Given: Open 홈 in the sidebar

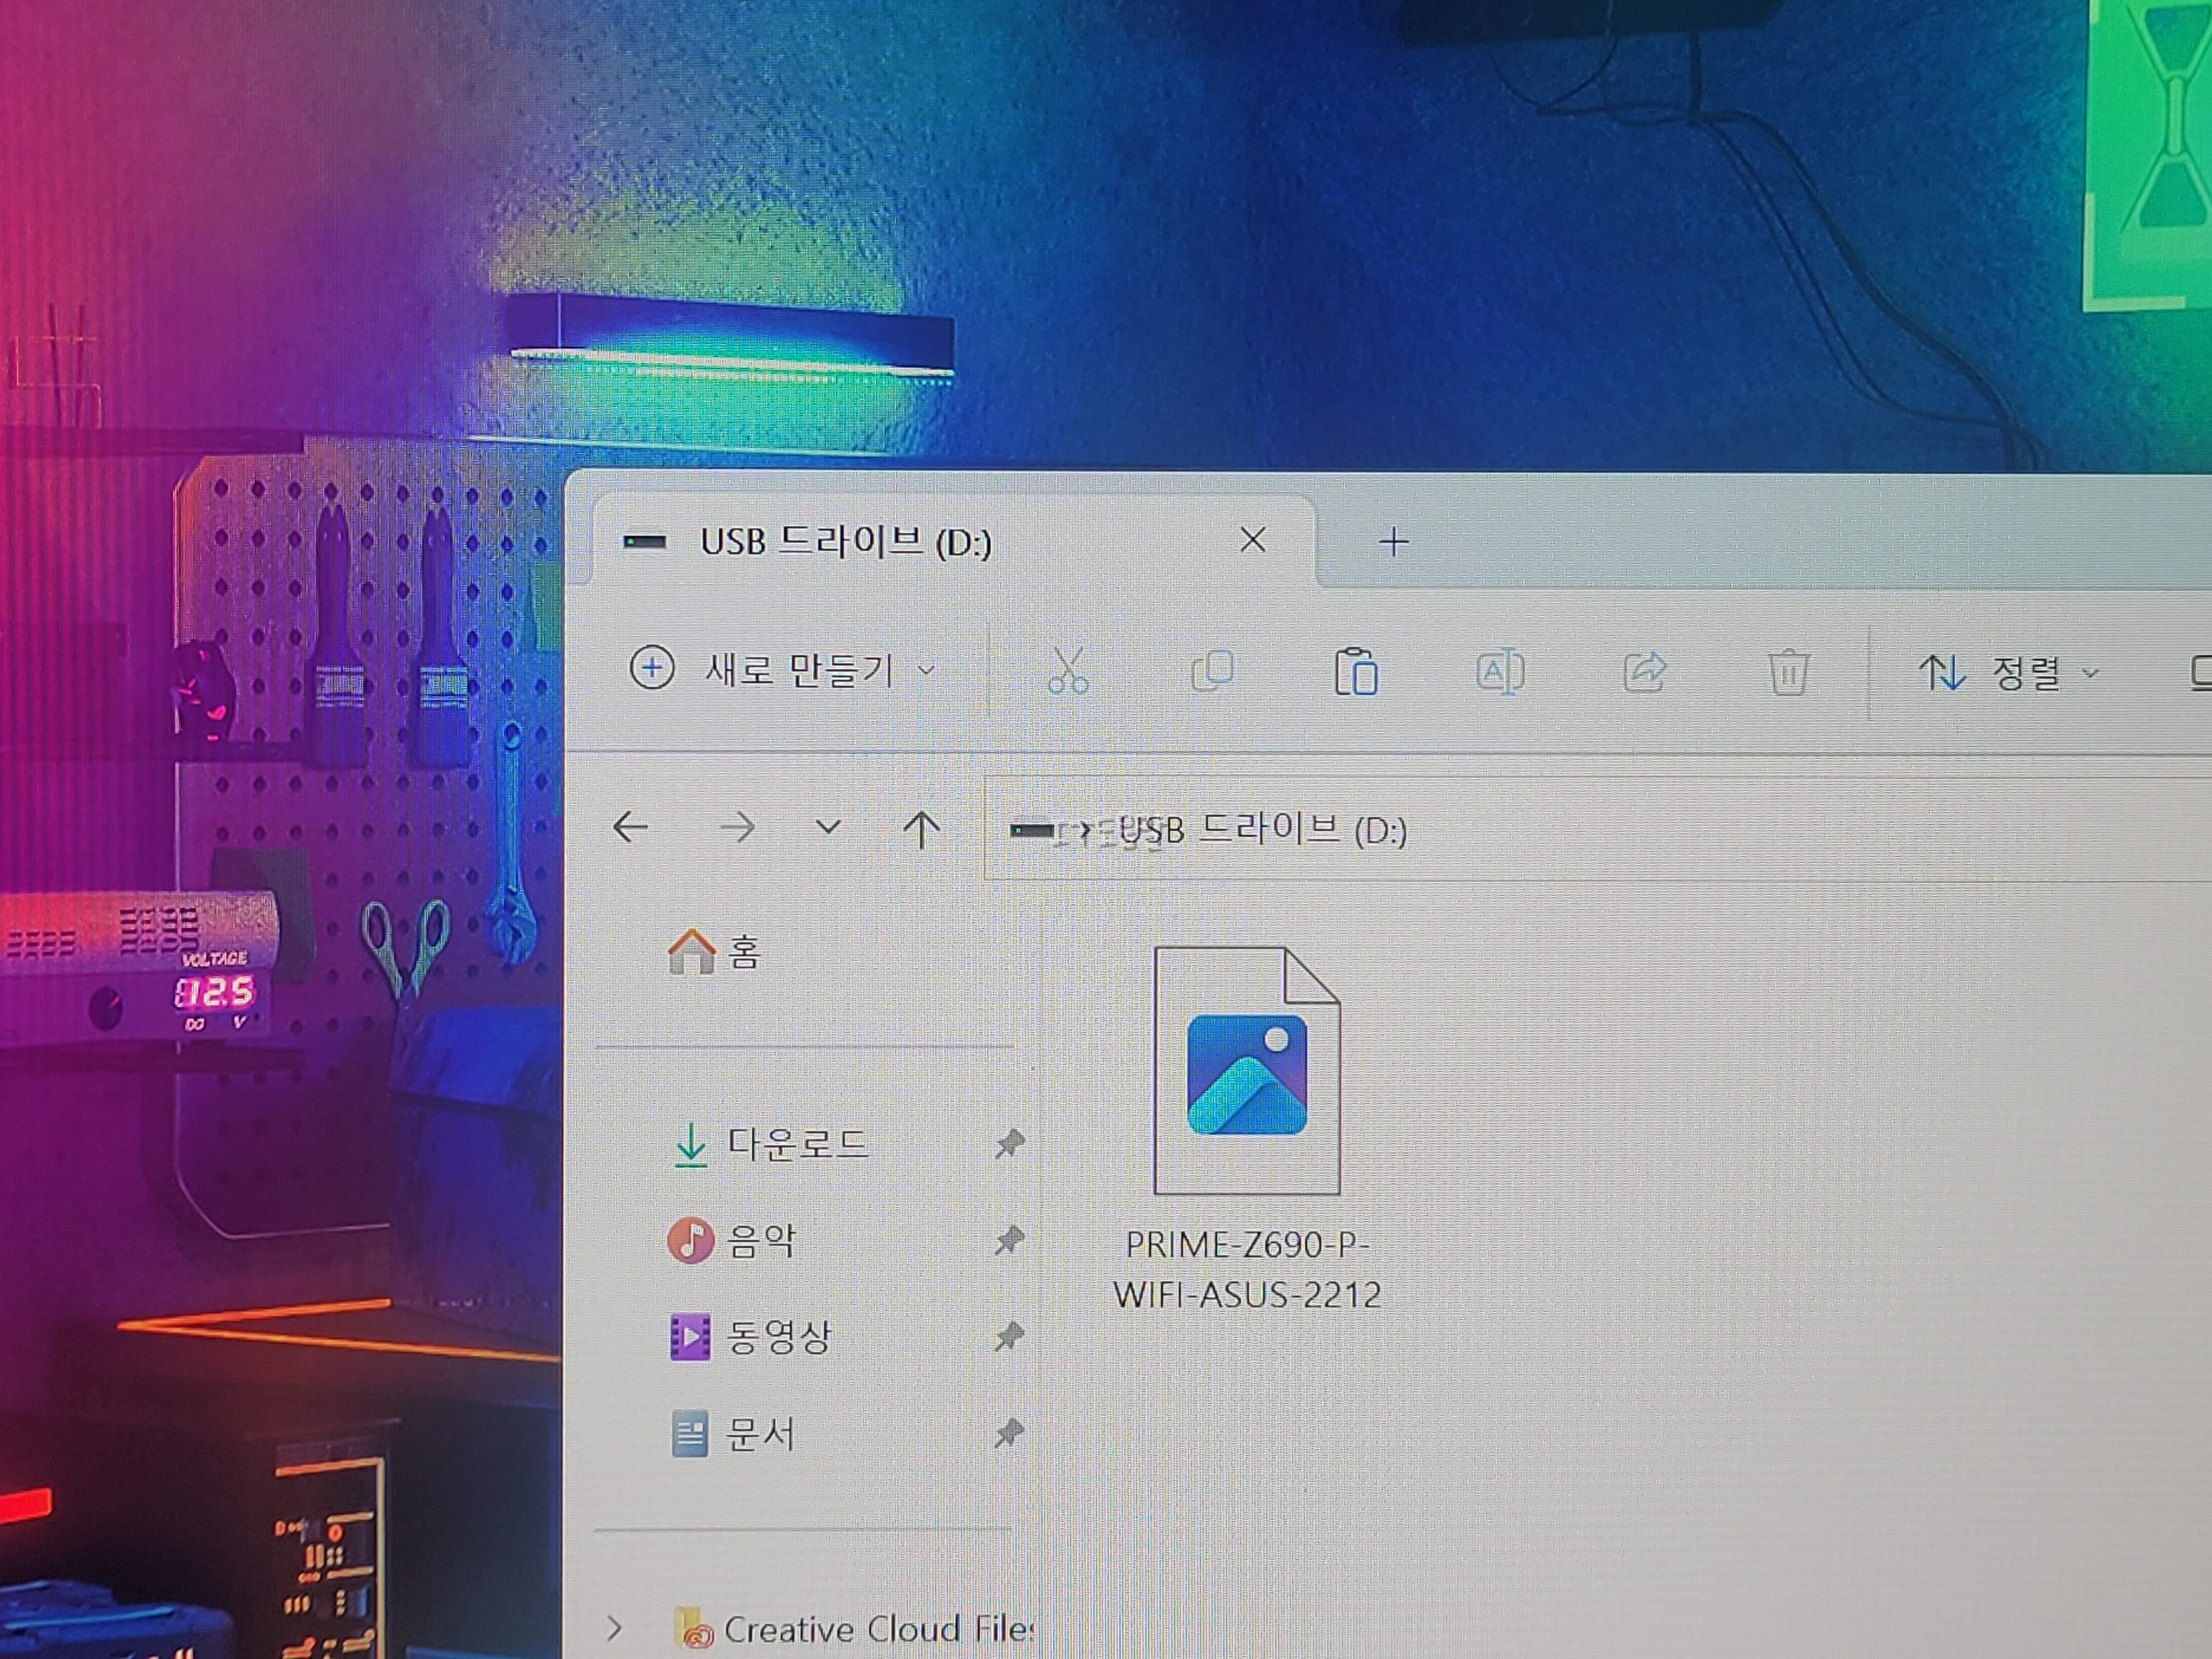Looking at the screenshot, I should point(715,951).
